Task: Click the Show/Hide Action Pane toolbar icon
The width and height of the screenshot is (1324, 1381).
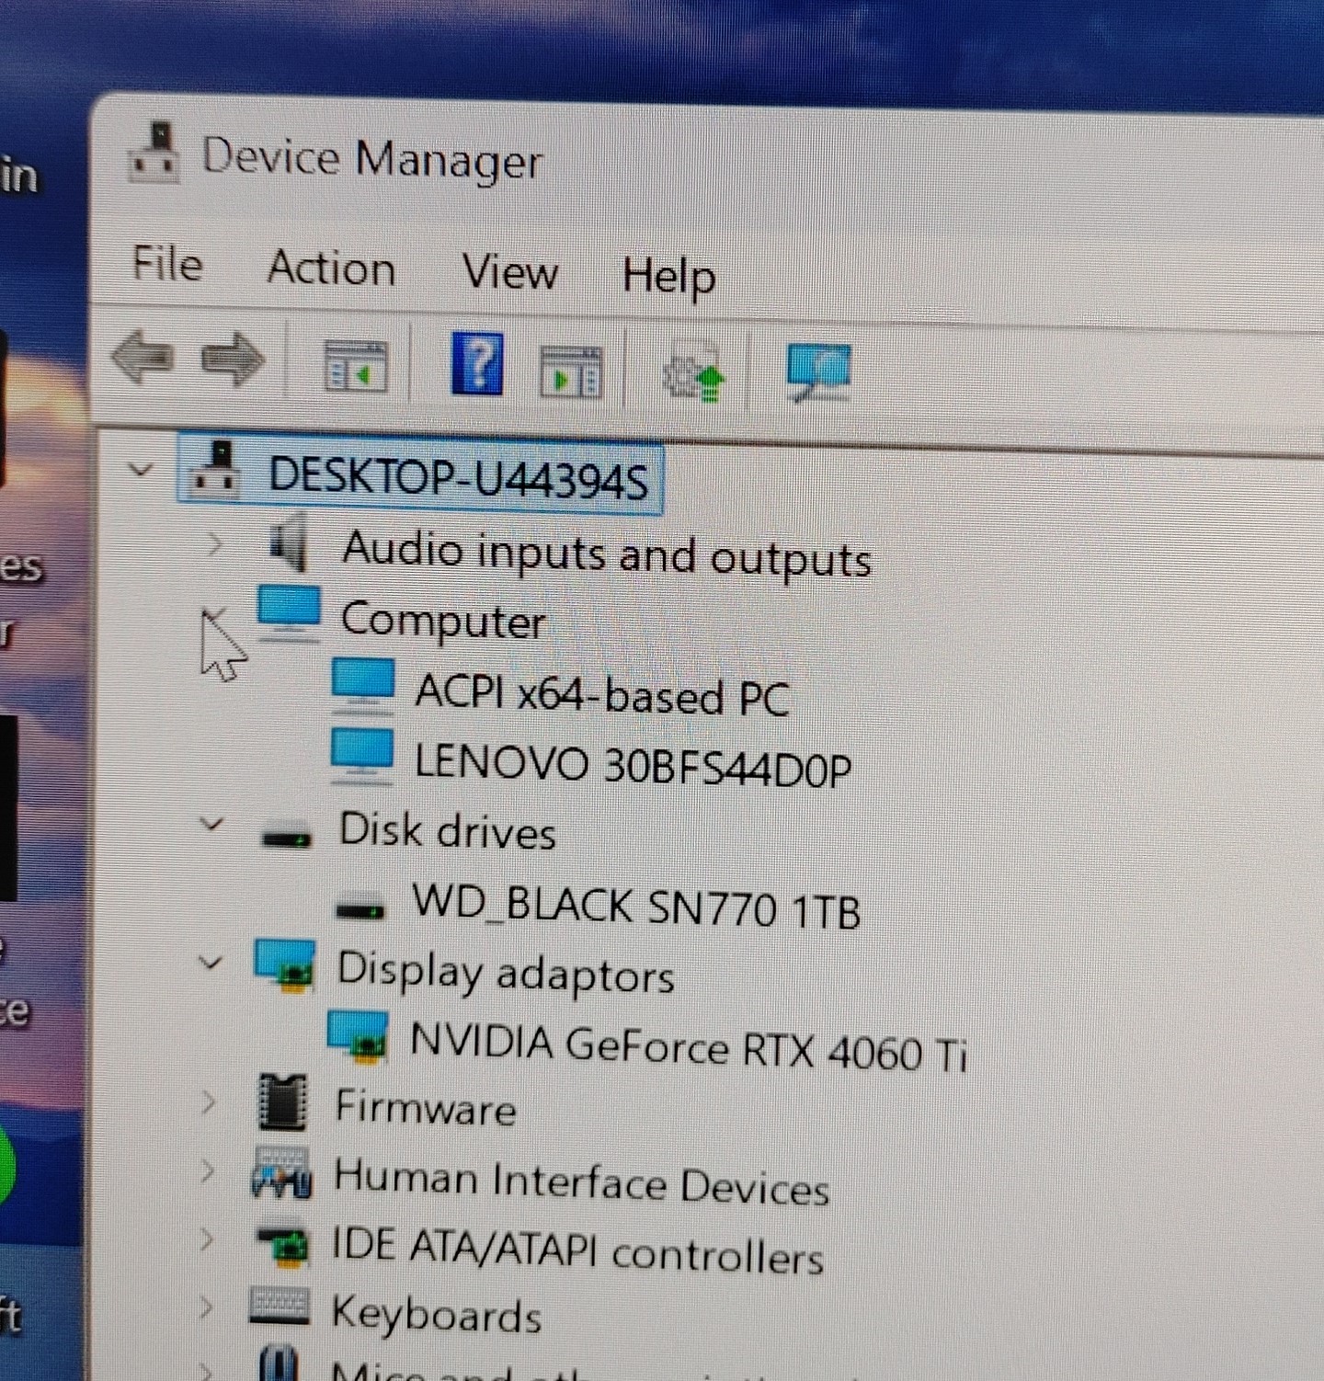Action: 570,371
